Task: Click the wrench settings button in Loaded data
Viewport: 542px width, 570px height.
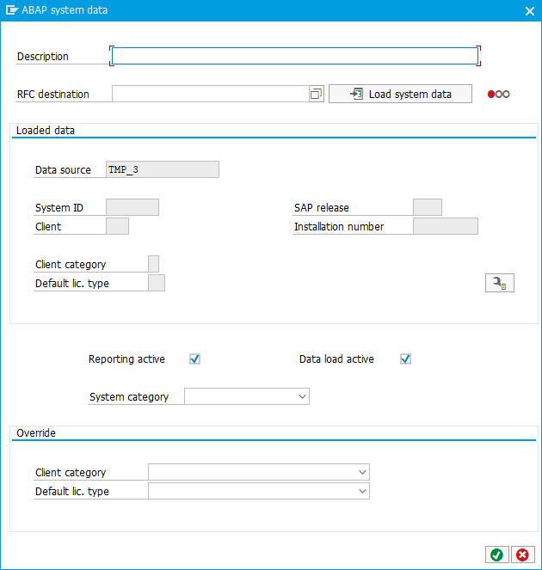Action: coord(500,283)
